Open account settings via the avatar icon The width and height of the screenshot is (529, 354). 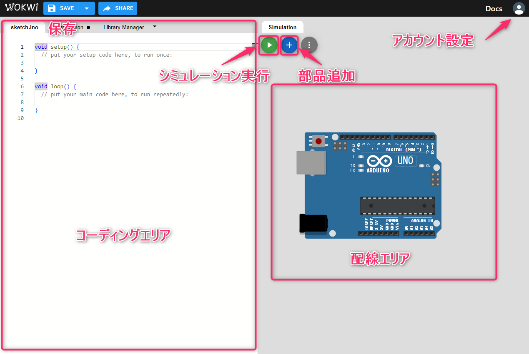point(519,8)
